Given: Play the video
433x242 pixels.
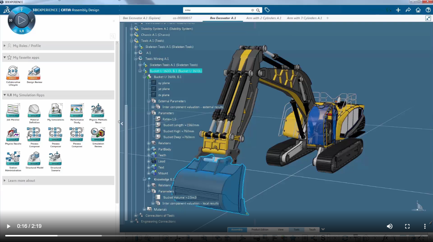Looking at the screenshot, I should pyautogui.click(x=9, y=226).
